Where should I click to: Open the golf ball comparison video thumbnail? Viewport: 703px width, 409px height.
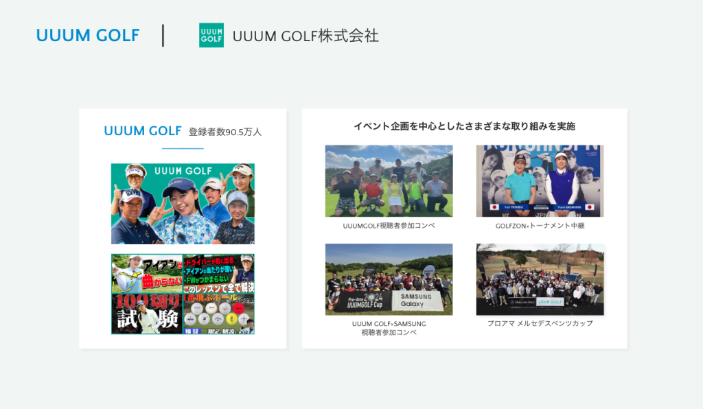(x=218, y=314)
